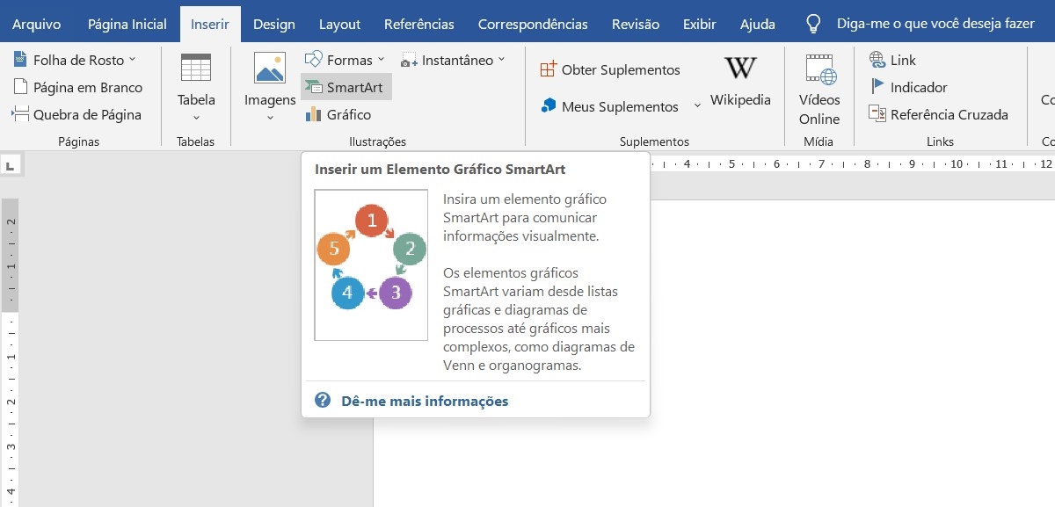Switch to the Revisão tab
Viewport: 1055px width, 507px height.
635,25
